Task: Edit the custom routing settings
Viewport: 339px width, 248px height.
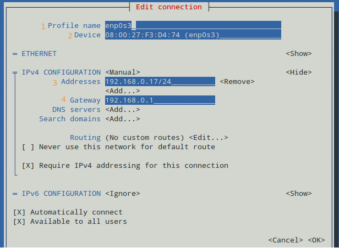Action: 209,138
